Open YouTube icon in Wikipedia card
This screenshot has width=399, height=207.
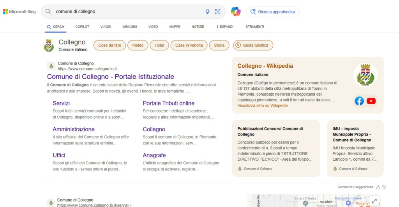(x=371, y=101)
